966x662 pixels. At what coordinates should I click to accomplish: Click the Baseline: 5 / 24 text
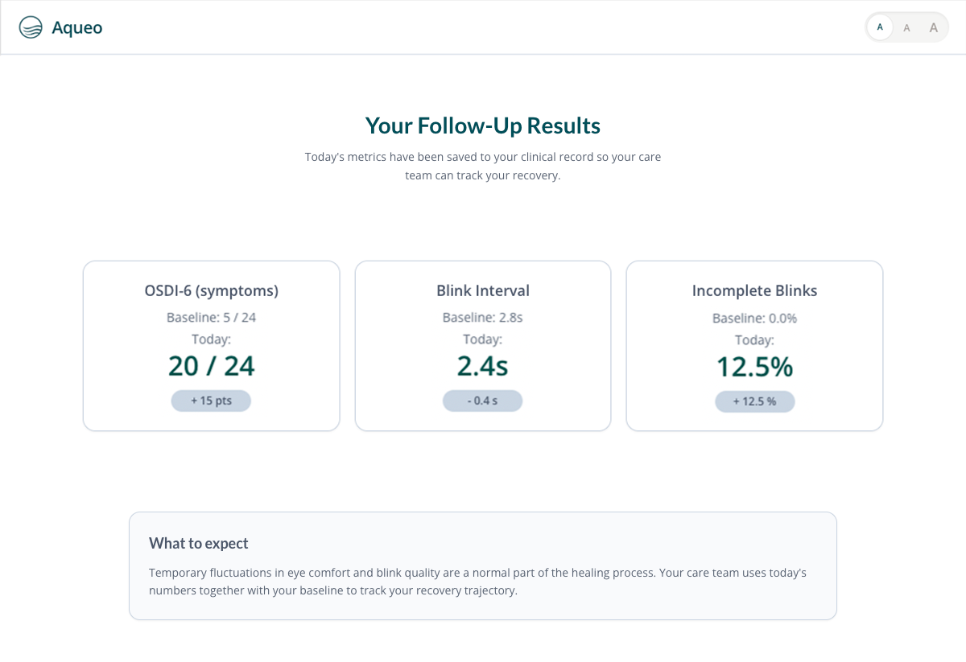[211, 317]
